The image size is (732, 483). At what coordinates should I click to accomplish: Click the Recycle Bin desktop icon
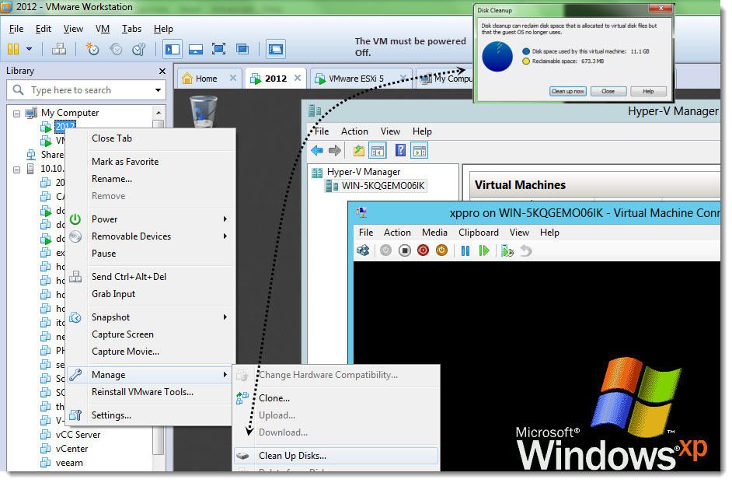pyautogui.click(x=204, y=111)
